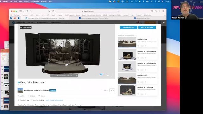The image size is (203, 114).
Task: Toggle the Safari sidebar
Action: 21,11
